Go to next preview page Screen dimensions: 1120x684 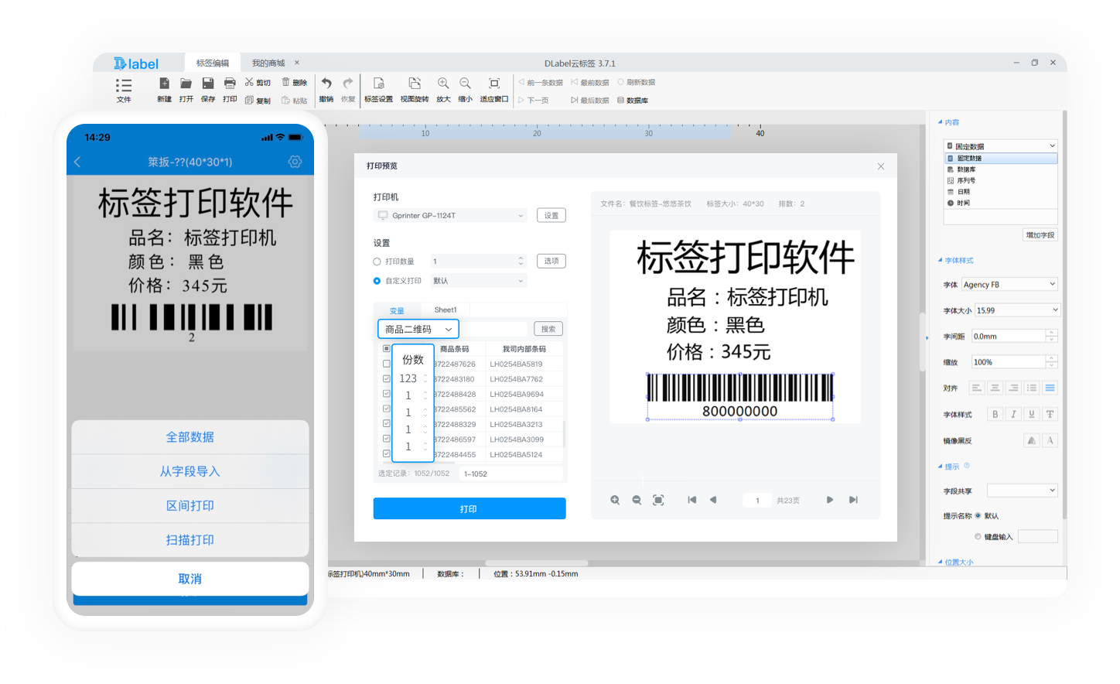point(830,500)
